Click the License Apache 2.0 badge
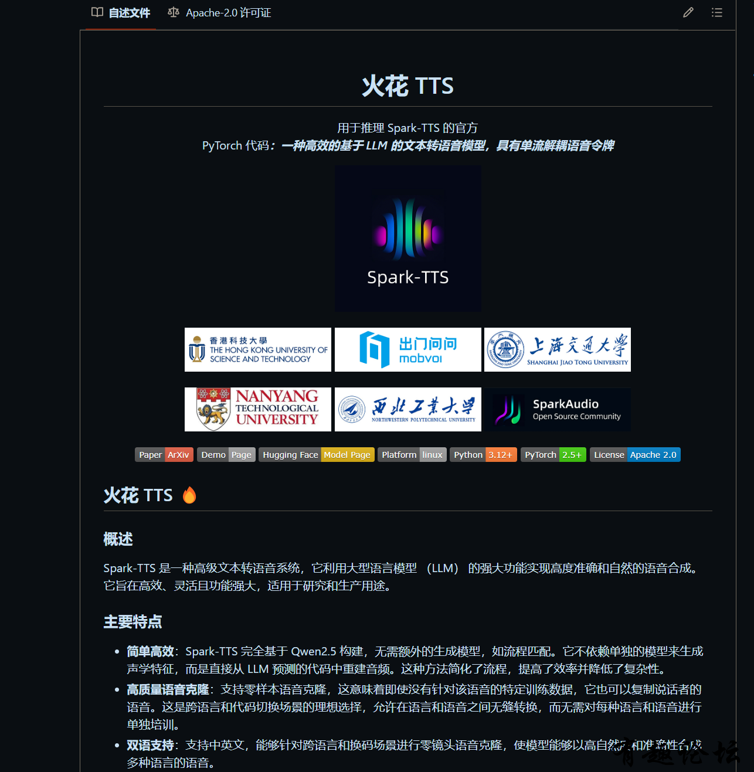The width and height of the screenshot is (754, 772). click(x=635, y=455)
